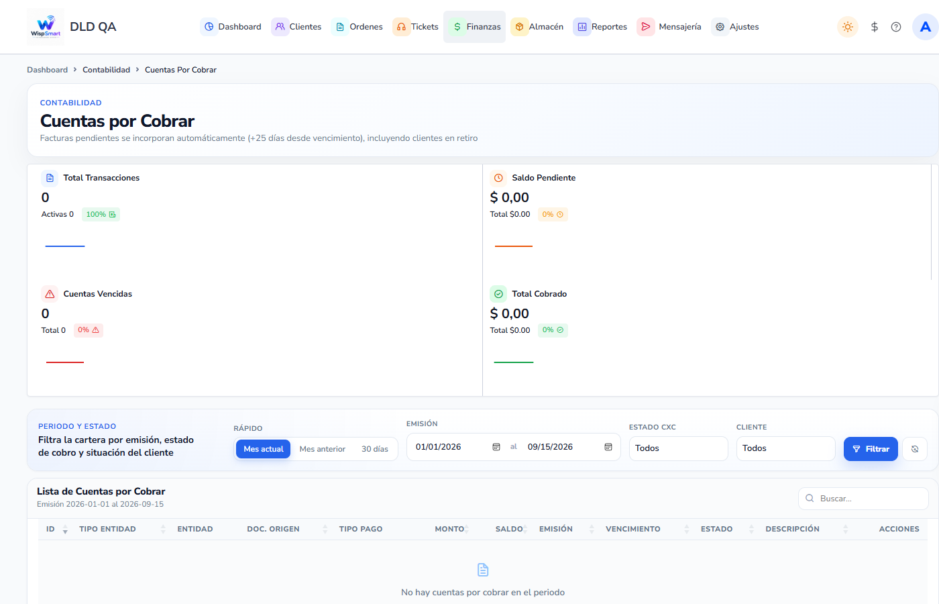This screenshot has width=939, height=604.
Task: Toggle the sun light-mode icon
Action: (848, 27)
